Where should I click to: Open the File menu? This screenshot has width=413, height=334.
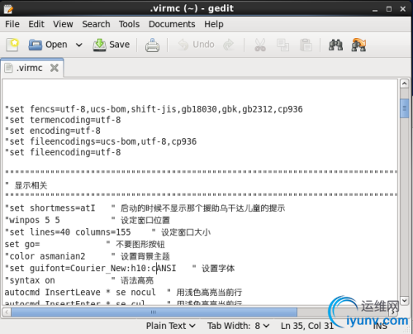[12, 24]
